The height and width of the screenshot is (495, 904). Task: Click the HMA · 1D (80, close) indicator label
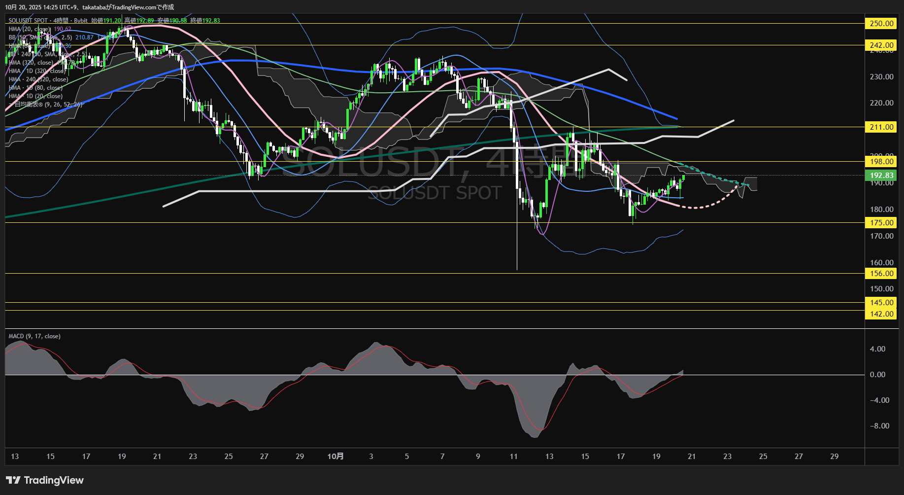click(35, 88)
